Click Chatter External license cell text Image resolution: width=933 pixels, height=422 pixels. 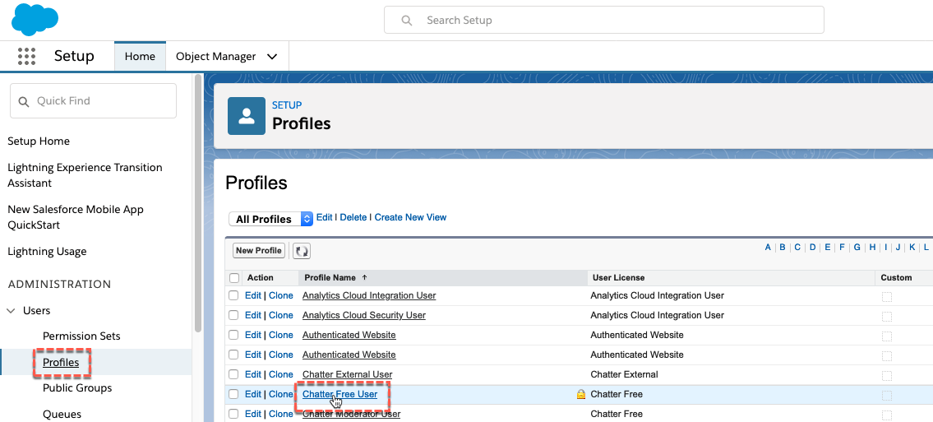[x=624, y=374]
